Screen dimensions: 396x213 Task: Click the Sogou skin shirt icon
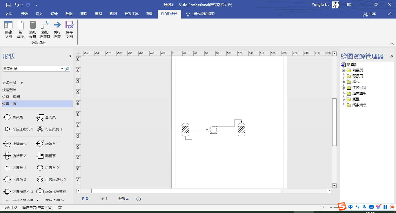pyautogui.click(x=378, y=207)
